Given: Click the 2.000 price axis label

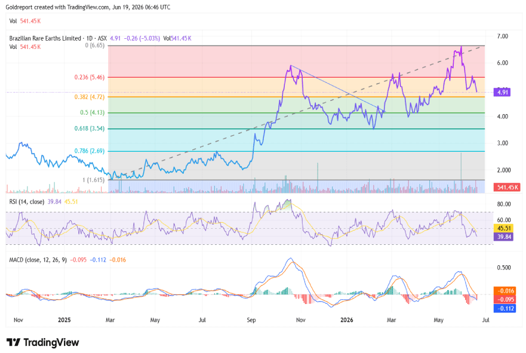Looking at the screenshot, I should click(x=503, y=170).
